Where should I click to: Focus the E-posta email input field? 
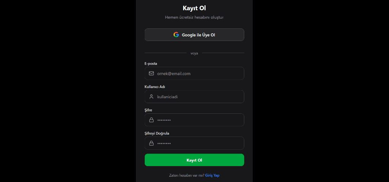pyautogui.click(x=198, y=74)
